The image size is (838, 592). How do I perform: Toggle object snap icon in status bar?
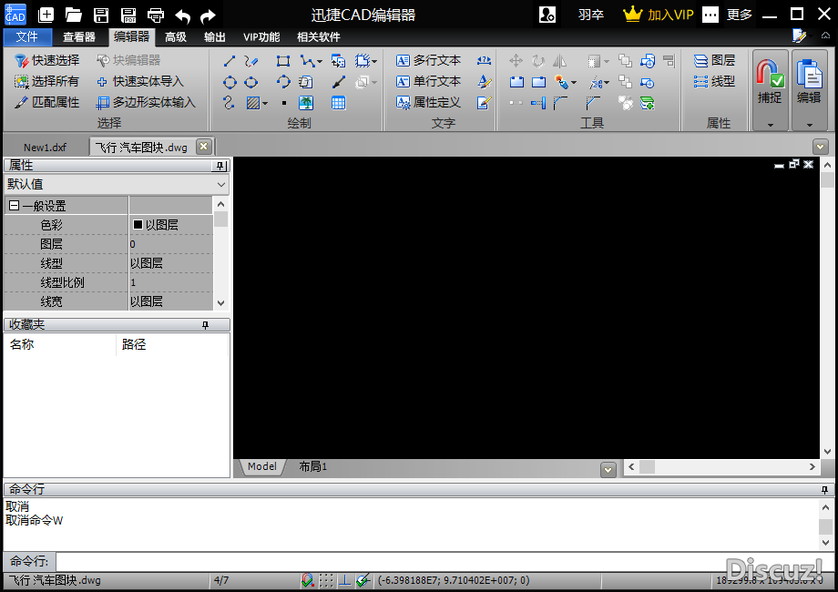(308, 580)
